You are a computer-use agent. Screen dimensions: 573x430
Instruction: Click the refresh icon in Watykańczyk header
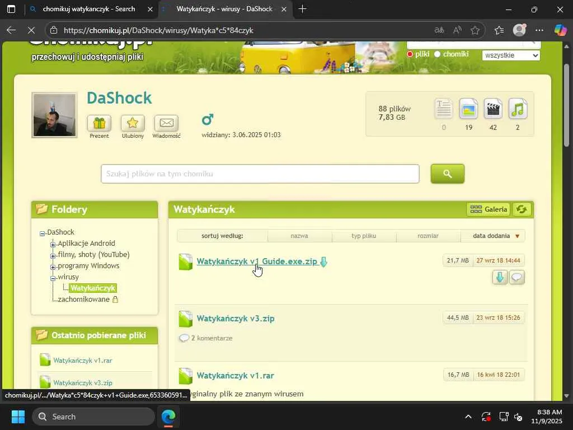(522, 209)
